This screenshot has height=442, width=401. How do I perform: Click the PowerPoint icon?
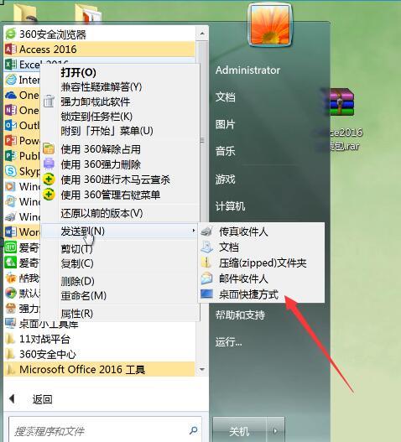[x=11, y=140]
